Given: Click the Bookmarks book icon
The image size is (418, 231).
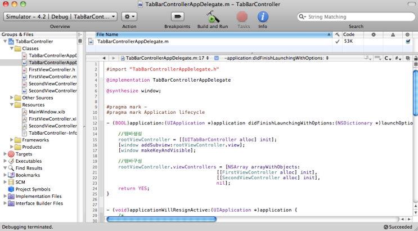Looking at the screenshot, I should [11, 175].
